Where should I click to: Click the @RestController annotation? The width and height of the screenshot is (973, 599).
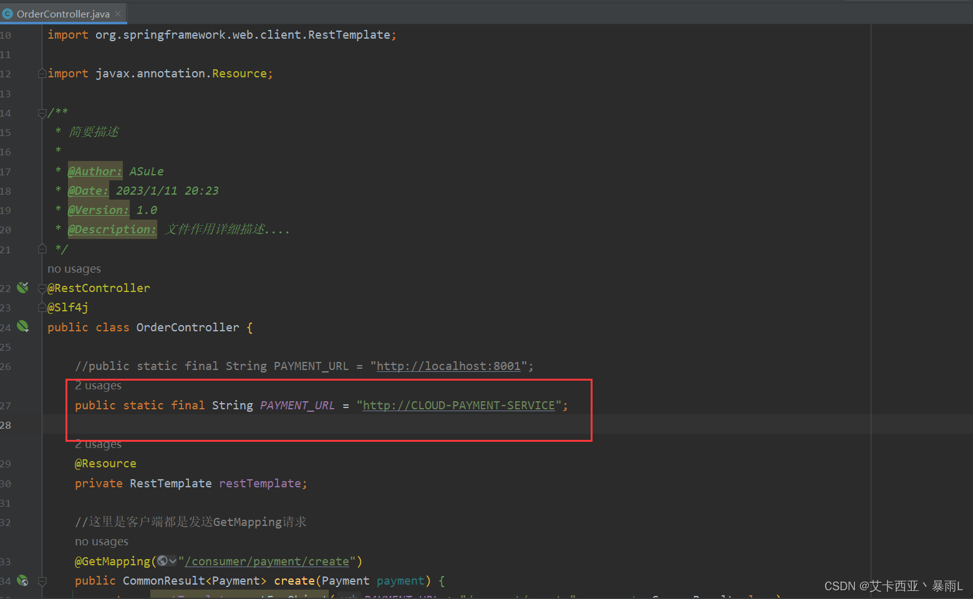(x=99, y=288)
